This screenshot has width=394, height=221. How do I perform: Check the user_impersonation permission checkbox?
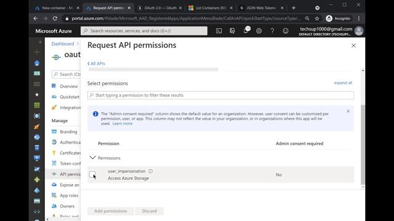click(92, 174)
